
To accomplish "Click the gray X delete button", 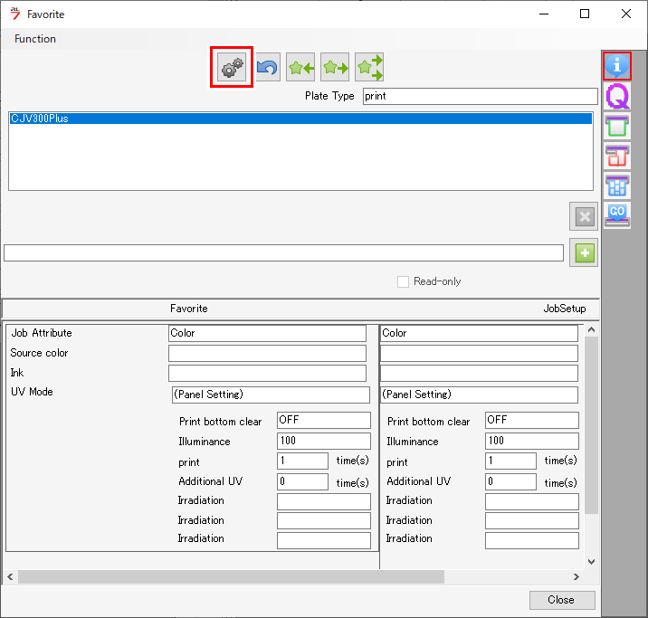I will click(x=584, y=216).
